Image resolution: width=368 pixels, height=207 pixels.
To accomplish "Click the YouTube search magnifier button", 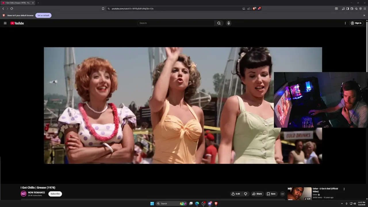I will (219, 23).
